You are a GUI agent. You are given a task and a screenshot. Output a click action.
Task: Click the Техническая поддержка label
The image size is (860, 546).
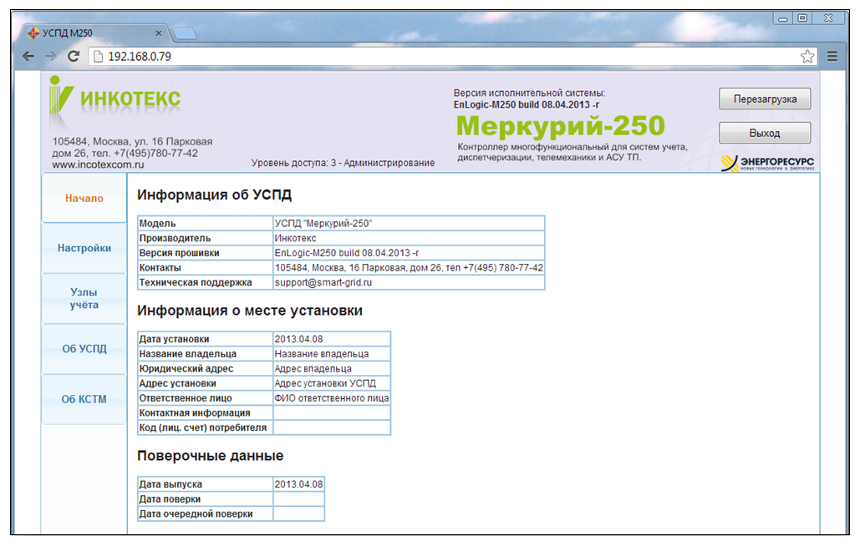click(x=196, y=282)
